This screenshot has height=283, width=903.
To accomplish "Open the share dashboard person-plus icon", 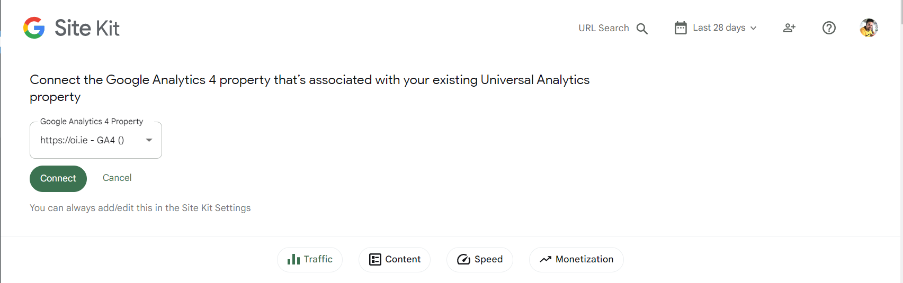I will [x=789, y=28].
